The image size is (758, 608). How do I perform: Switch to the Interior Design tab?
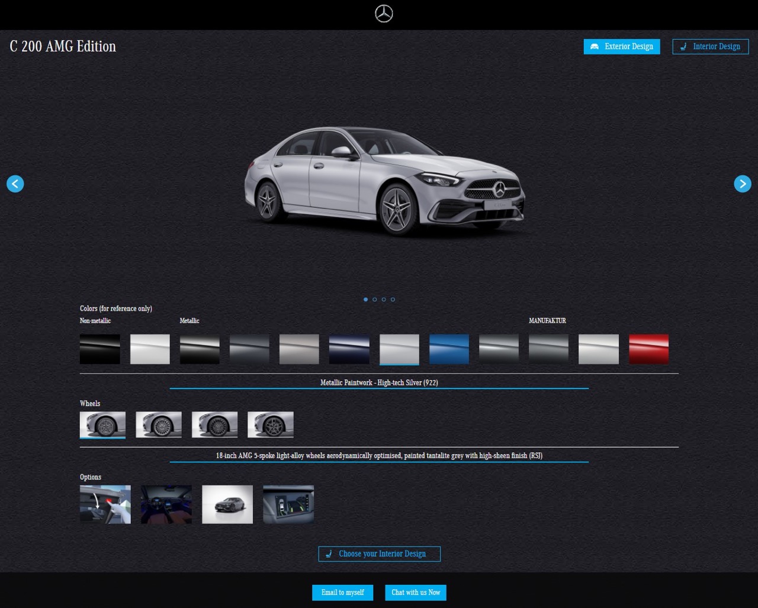pos(710,47)
